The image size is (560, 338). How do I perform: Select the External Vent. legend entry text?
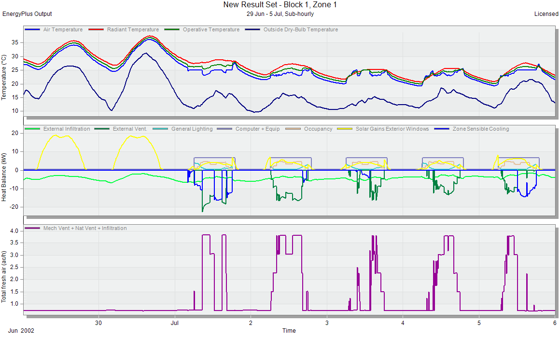coord(137,129)
